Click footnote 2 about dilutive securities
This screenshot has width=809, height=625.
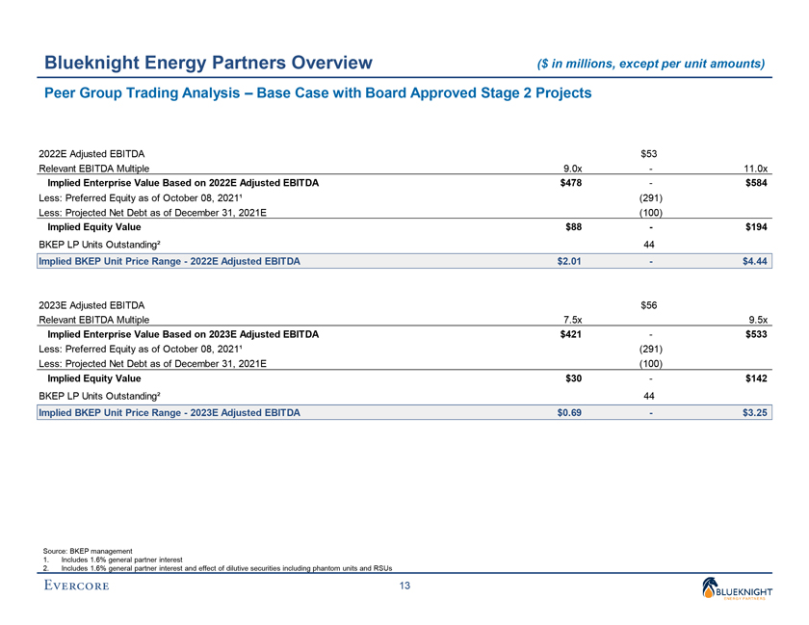pyautogui.click(x=218, y=568)
